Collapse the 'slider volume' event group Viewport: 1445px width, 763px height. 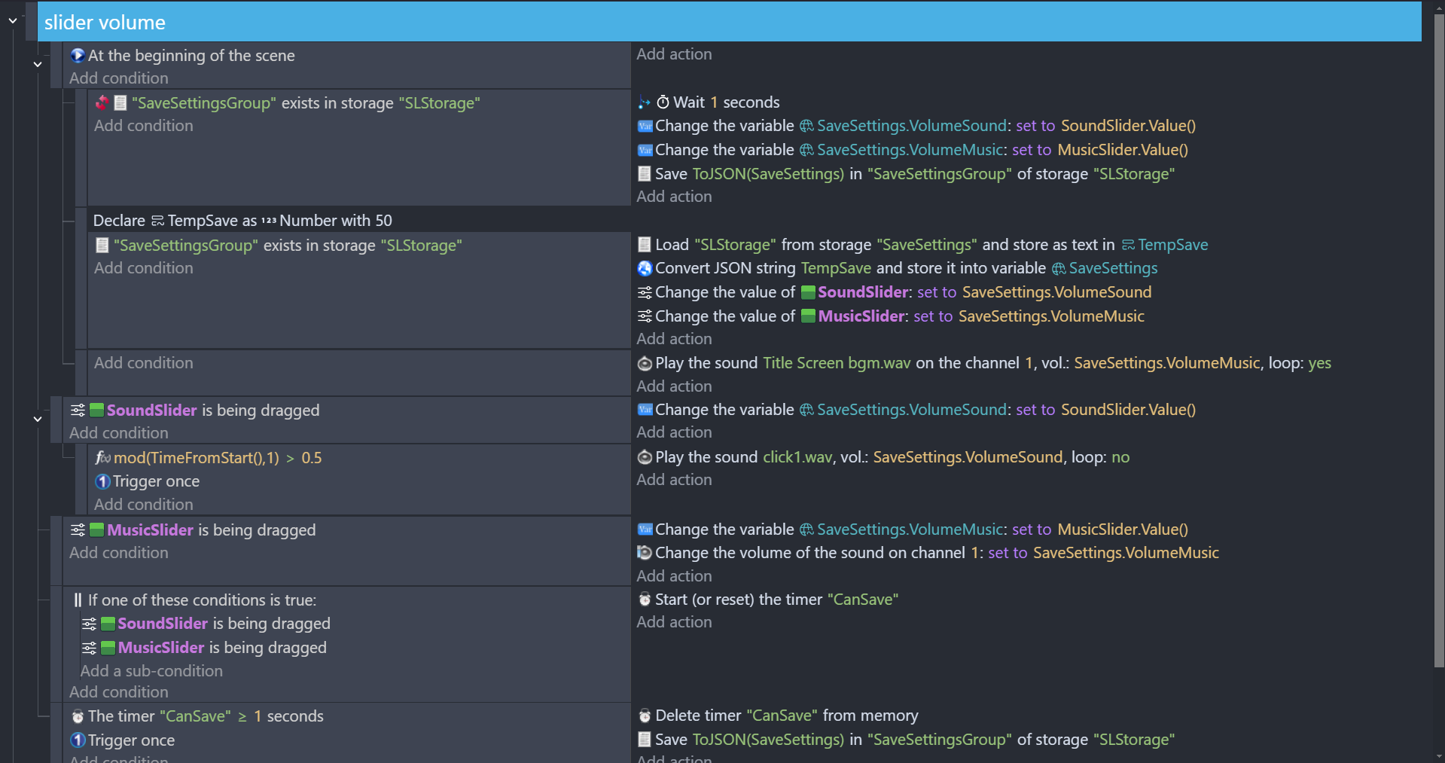click(13, 21)
